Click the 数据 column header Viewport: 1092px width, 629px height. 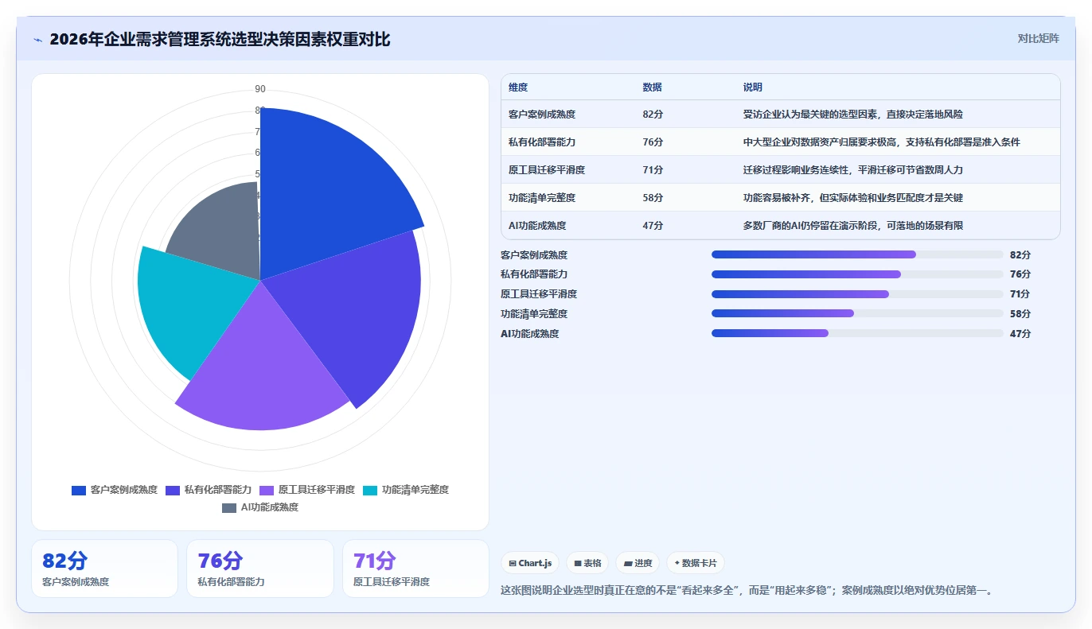[x=652, y=87]
